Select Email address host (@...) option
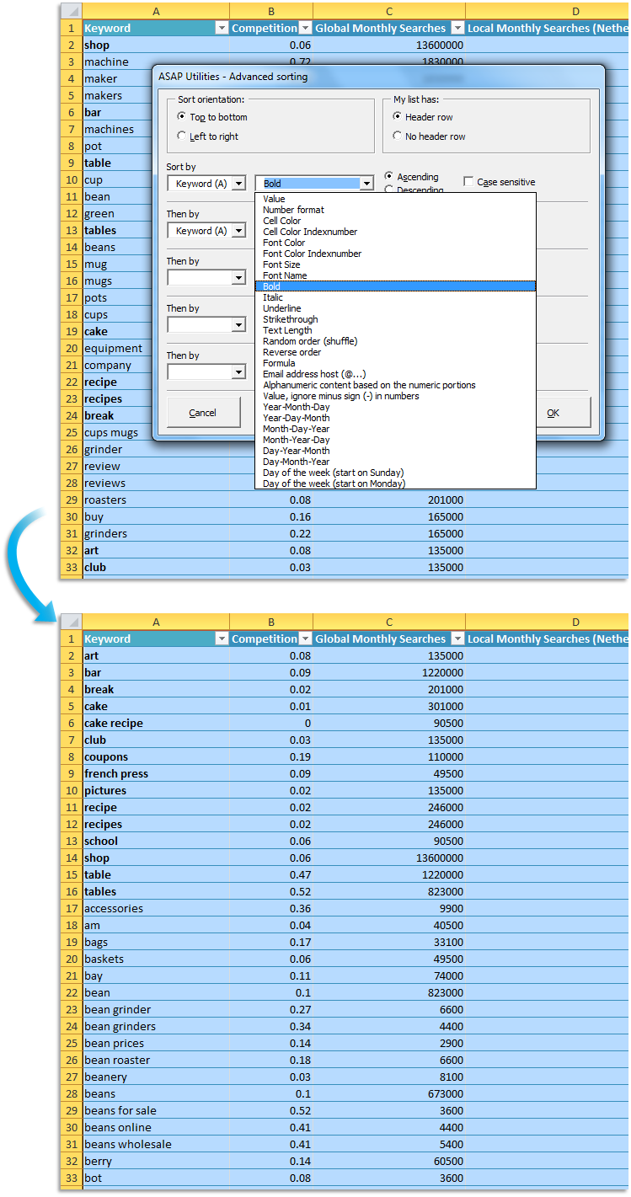This screenshot has height=1197, width=631. pos(395,374)
